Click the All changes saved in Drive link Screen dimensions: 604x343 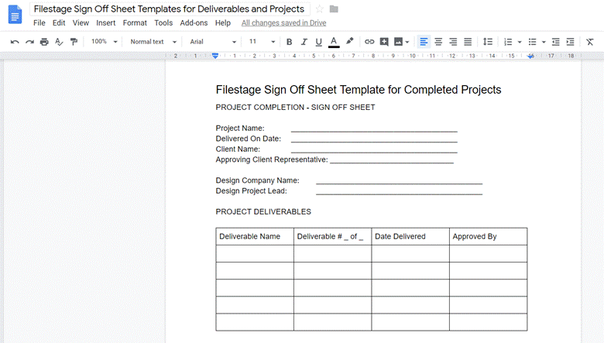click(x=284, y=22)
